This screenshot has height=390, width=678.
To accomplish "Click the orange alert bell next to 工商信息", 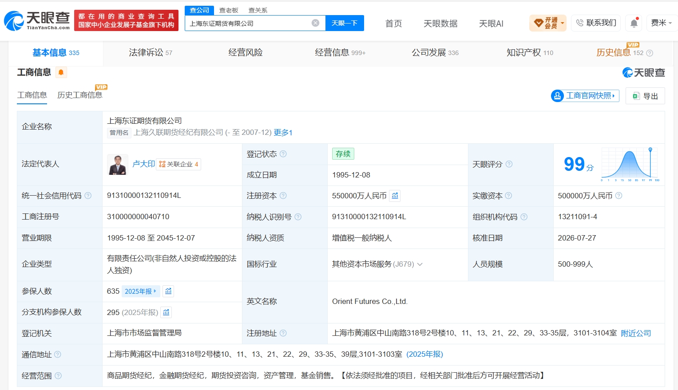I will pos(61,72).
